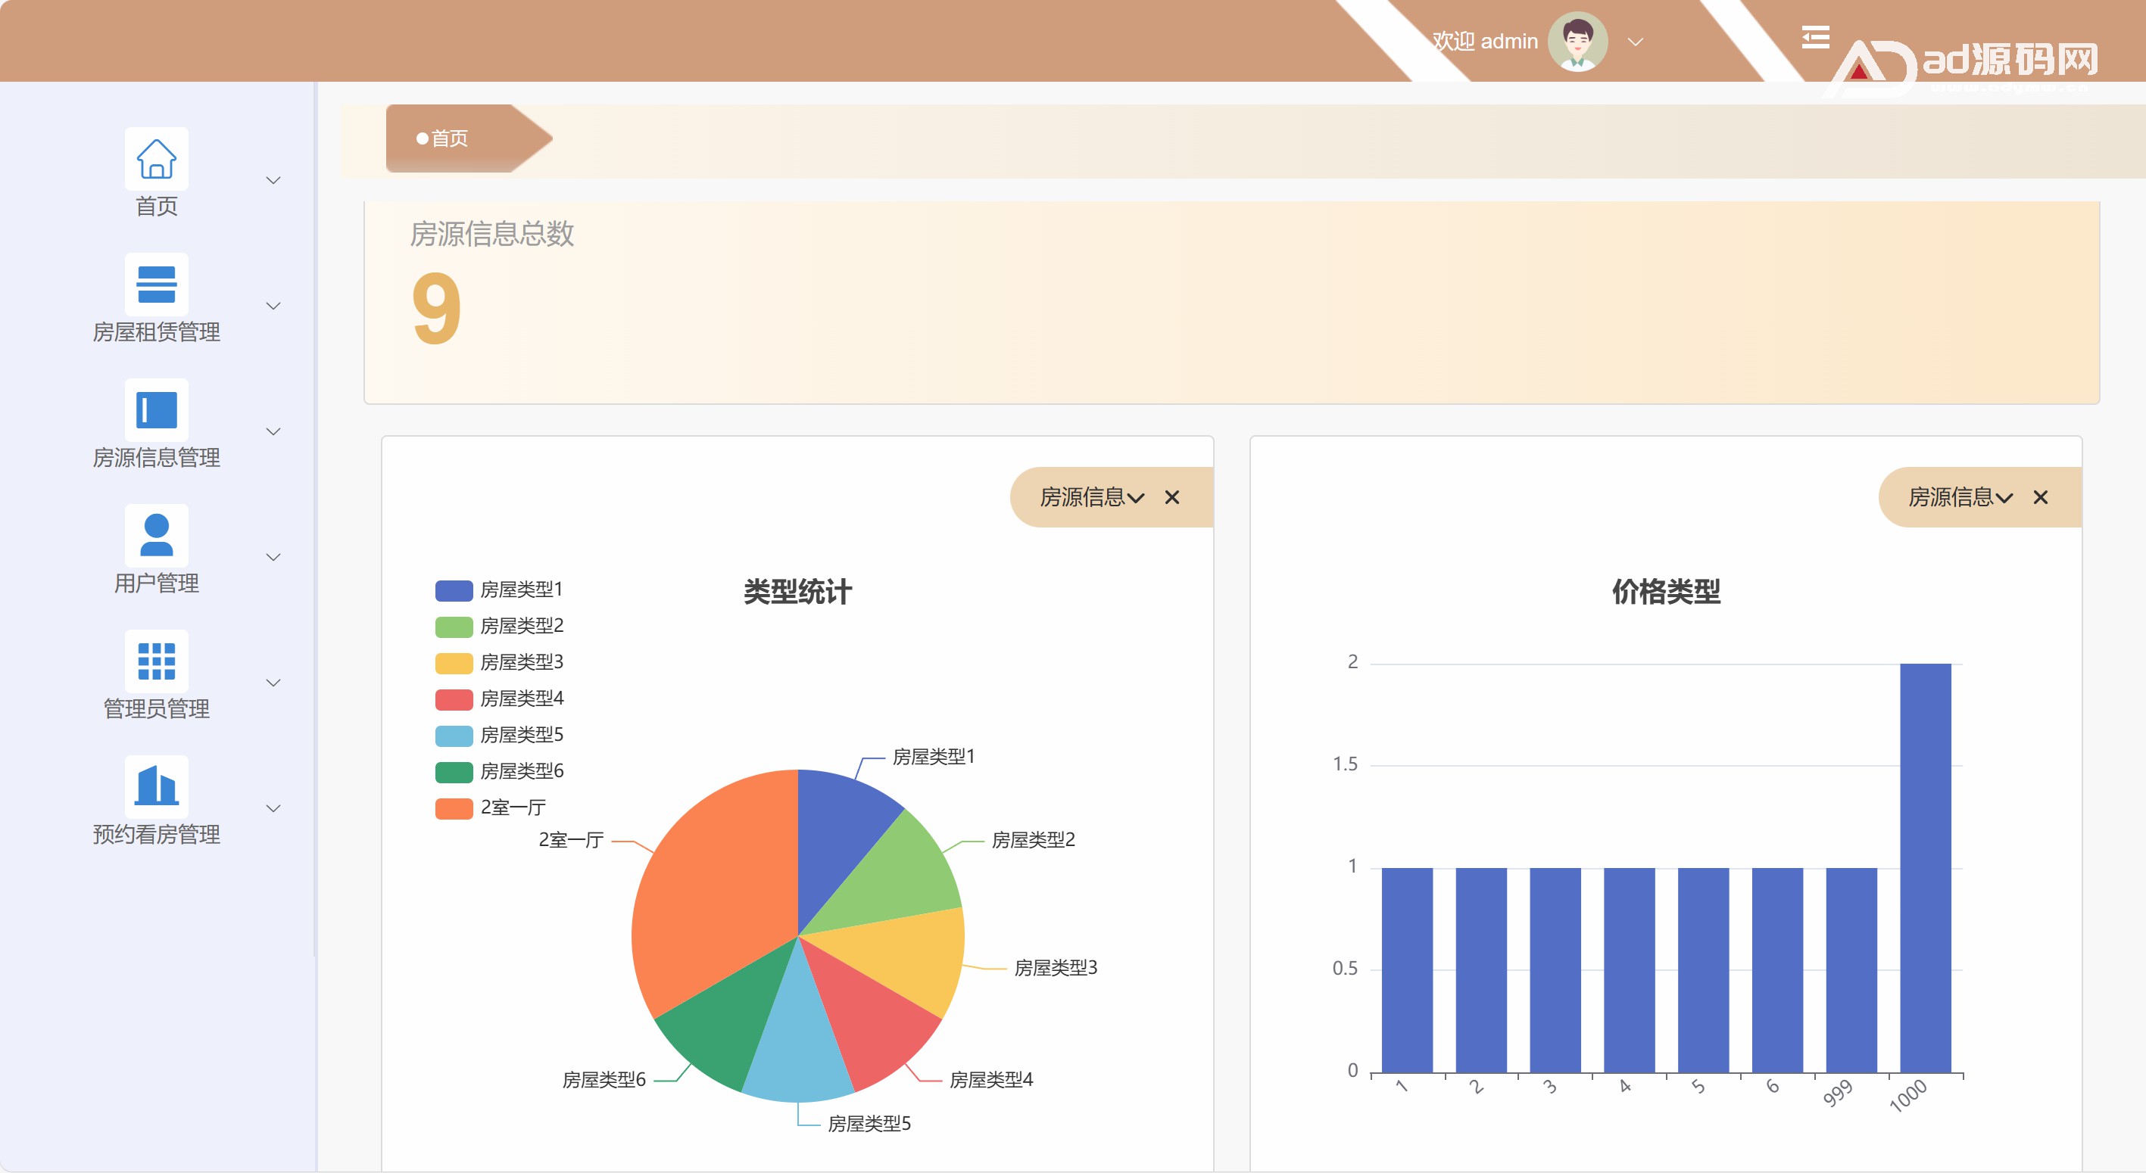Select the 首页 breadcrumb tab
The image size is (2146, 1173).
coord(449,138)
